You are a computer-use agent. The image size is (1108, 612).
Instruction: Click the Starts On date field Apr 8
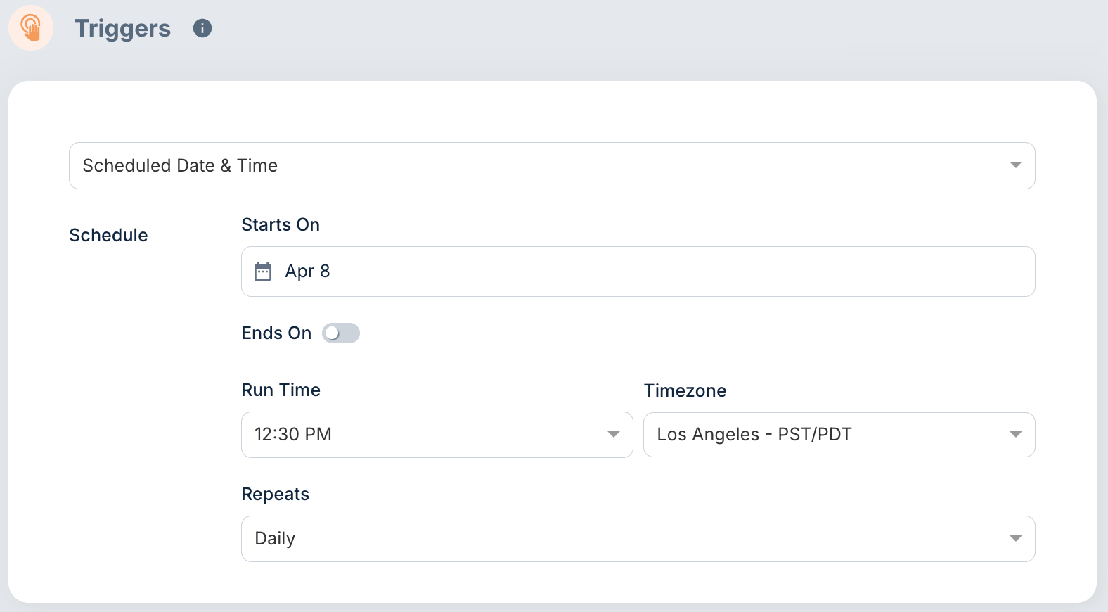click(638, 272)
